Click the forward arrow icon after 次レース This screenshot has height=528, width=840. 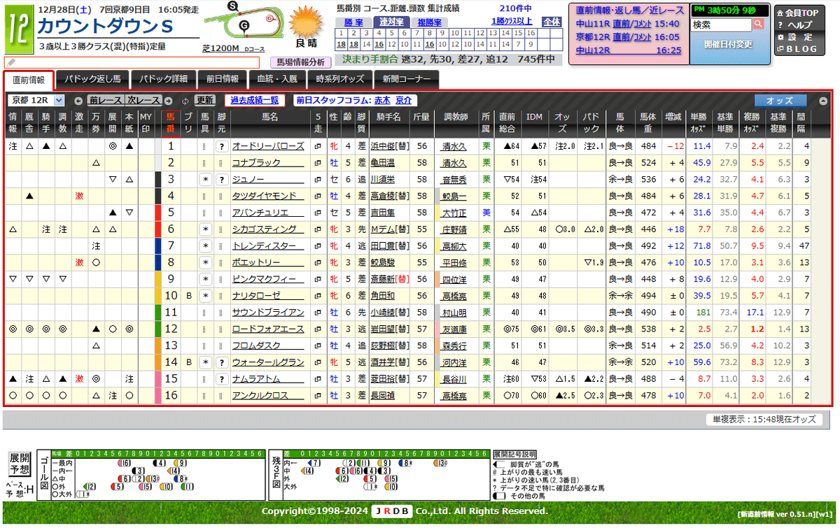point(168,99)
